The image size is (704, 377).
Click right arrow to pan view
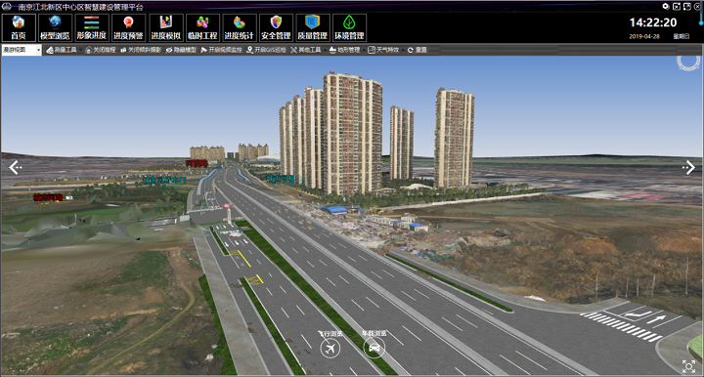[x=688, y=168]
